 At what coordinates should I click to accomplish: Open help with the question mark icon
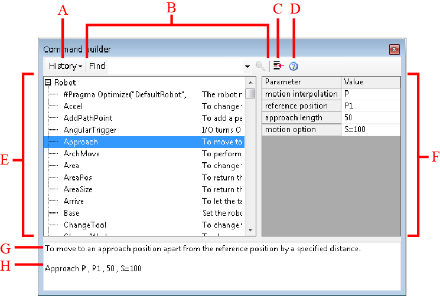pyautogui.click(x=294, y=66)
